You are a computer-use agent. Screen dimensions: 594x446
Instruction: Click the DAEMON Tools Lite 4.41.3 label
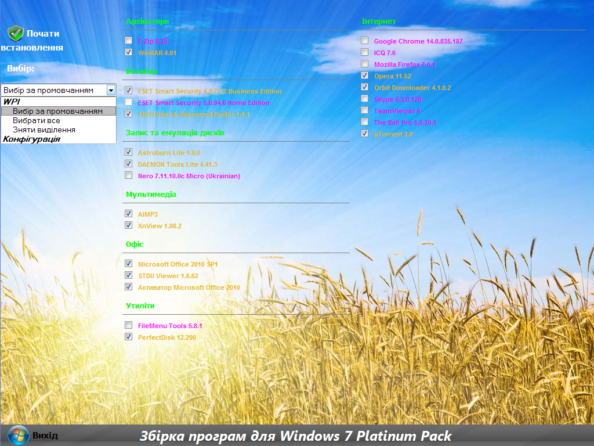[x=178, y=164]
